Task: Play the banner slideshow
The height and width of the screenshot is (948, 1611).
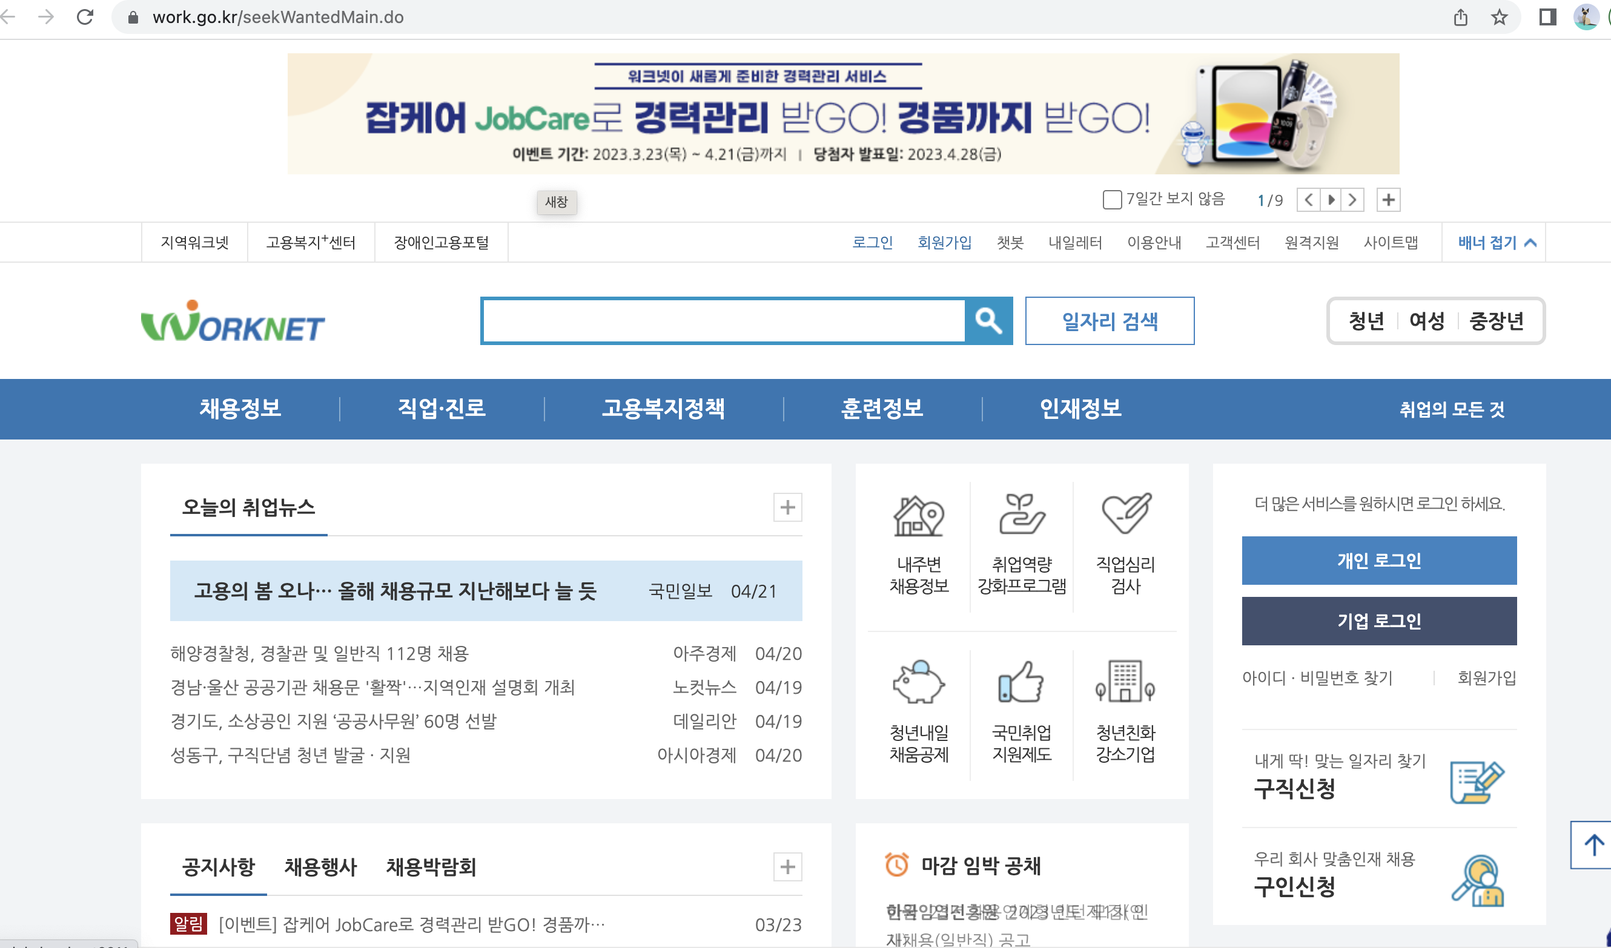Action: pyautogui.click(x=1331, y=200)
